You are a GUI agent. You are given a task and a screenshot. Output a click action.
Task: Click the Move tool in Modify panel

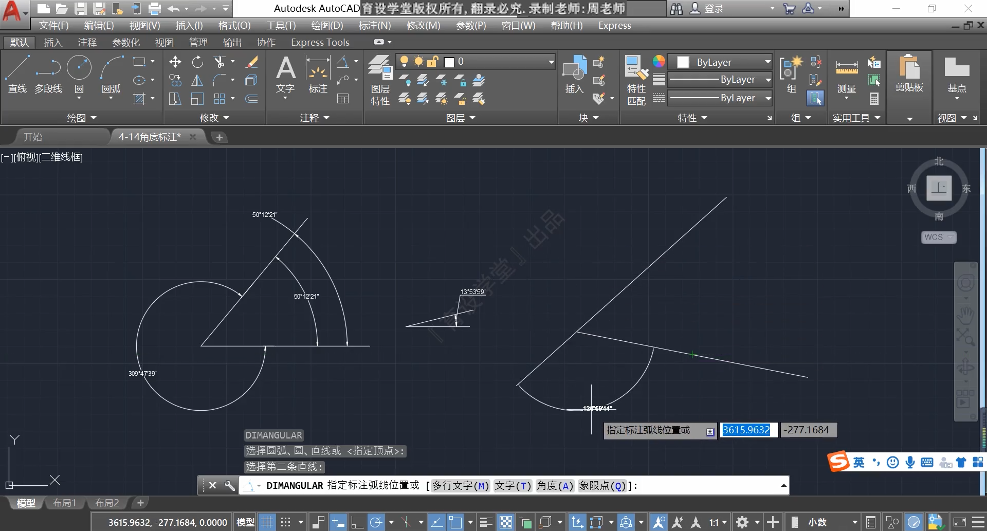pyautogui.click(x=175, y=62)
